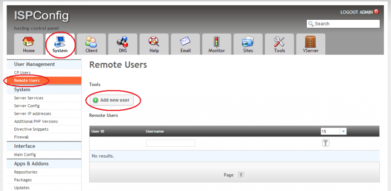Open the Email tab envelope icon
The image size is (391, 191).
point(185,41)
